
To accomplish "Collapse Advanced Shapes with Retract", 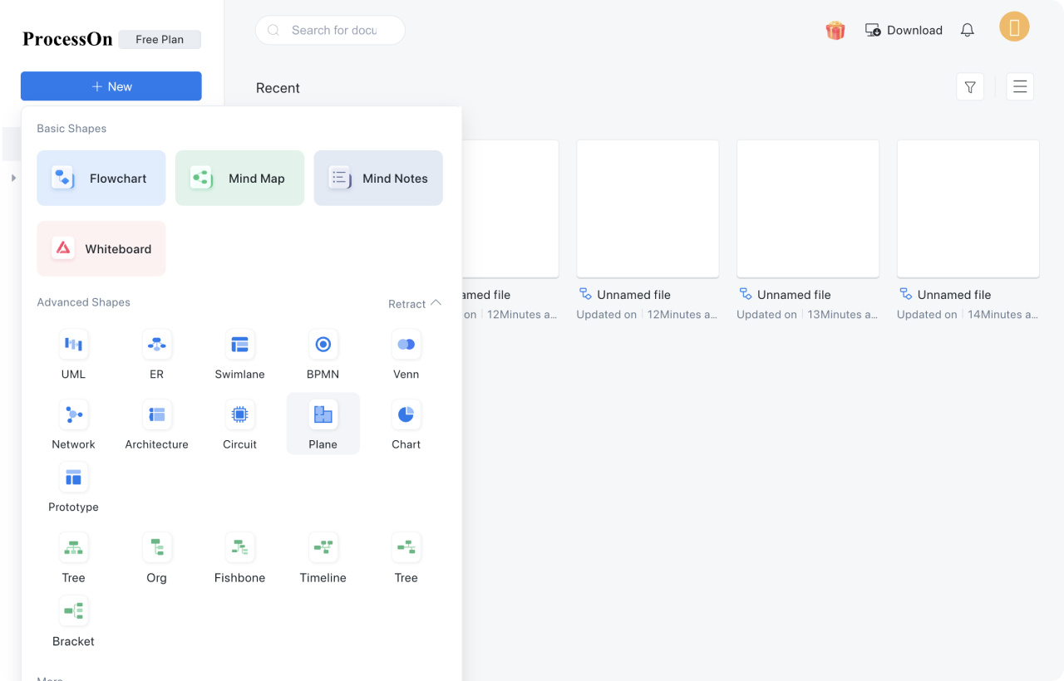I will [415, 304].
